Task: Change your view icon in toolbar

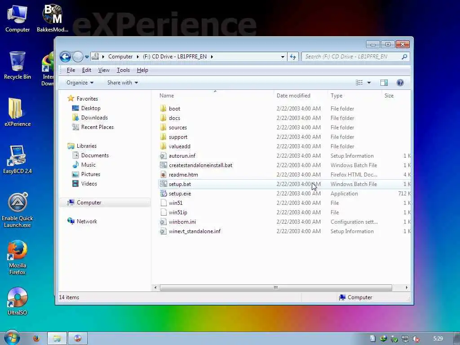Action: [x=359, y=83]
